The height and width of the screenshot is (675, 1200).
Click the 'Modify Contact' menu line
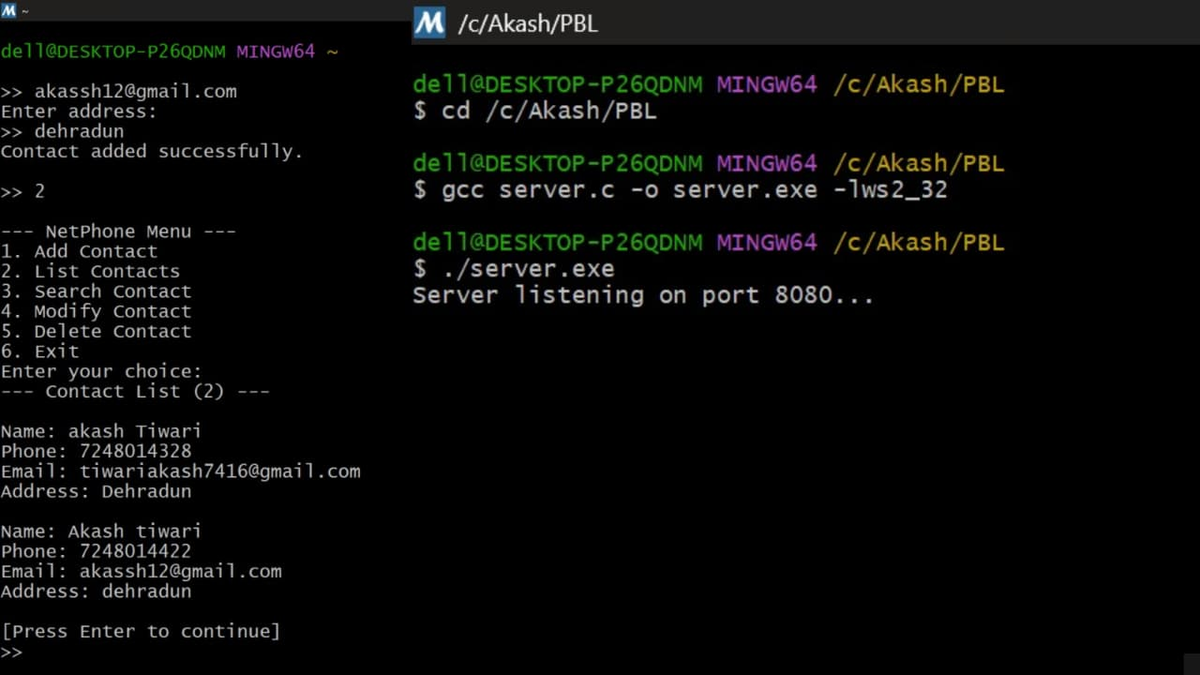click(96, 311)
